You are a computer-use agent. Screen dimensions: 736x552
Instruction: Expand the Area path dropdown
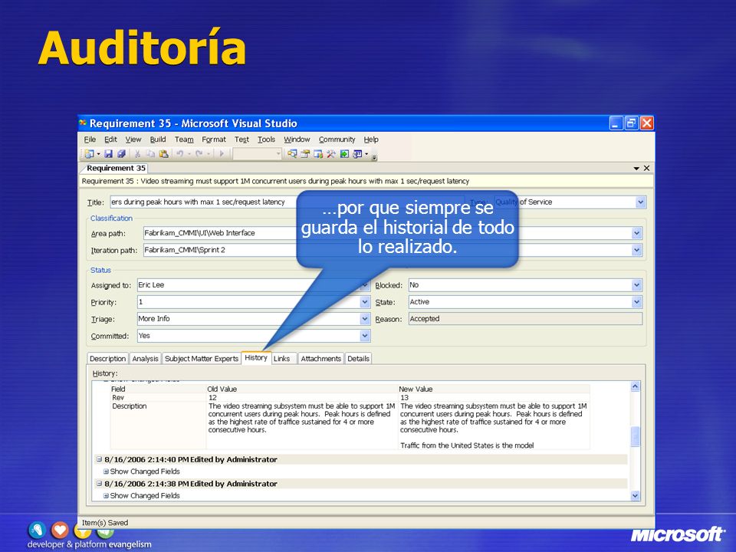click(x=636, y=233)
